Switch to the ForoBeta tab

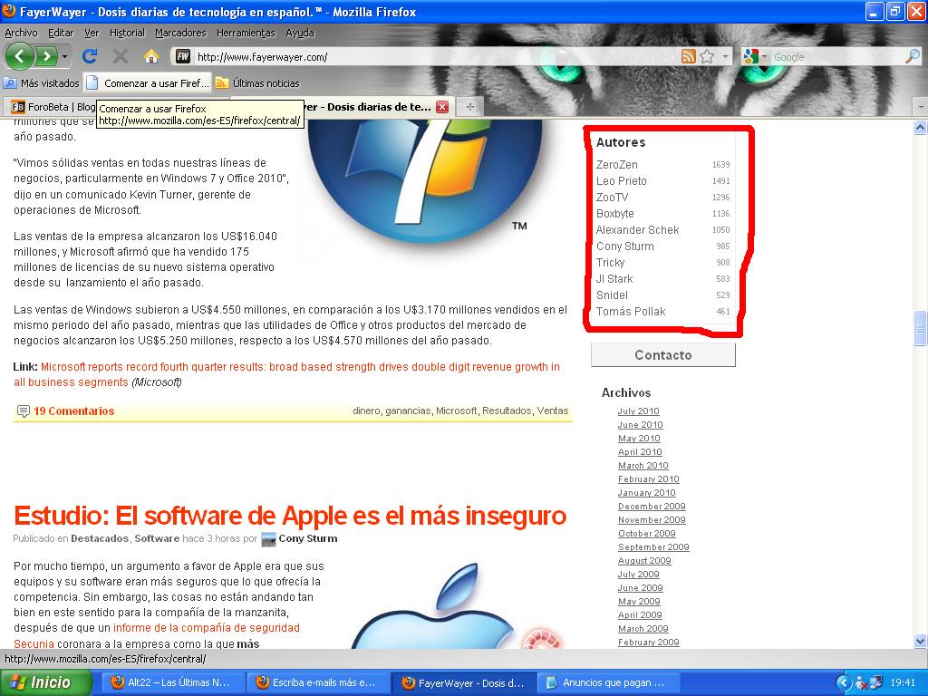pyautogui.click(x=52, y=107)
